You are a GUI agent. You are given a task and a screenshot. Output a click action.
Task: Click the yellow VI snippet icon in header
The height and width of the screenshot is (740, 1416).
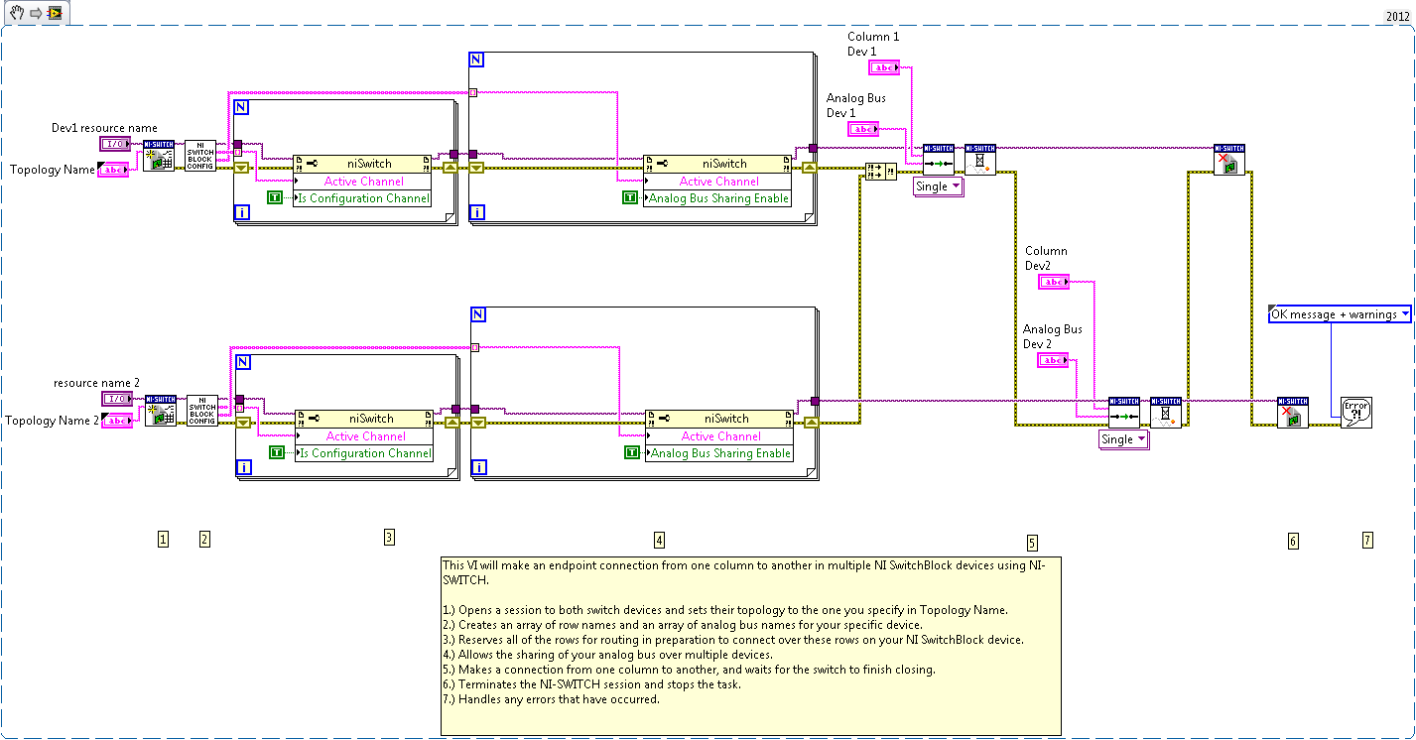(55, 12)
